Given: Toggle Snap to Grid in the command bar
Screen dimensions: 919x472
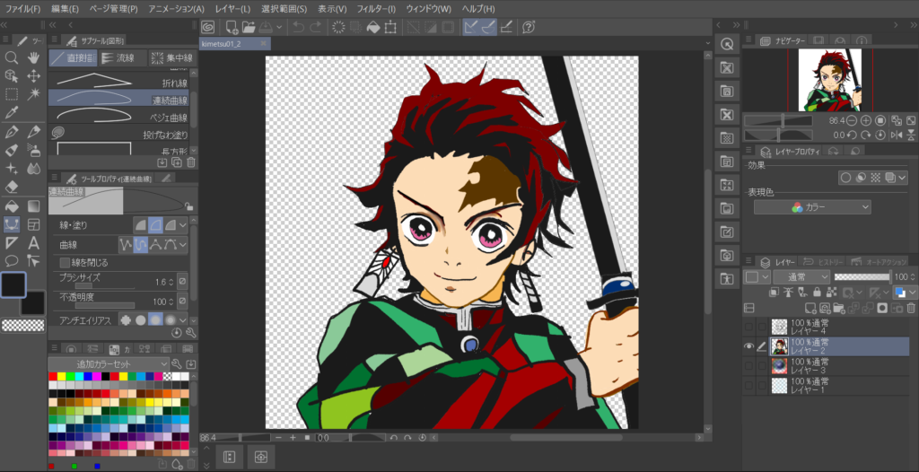Looking at the screenshot, I should pos(507,27).
